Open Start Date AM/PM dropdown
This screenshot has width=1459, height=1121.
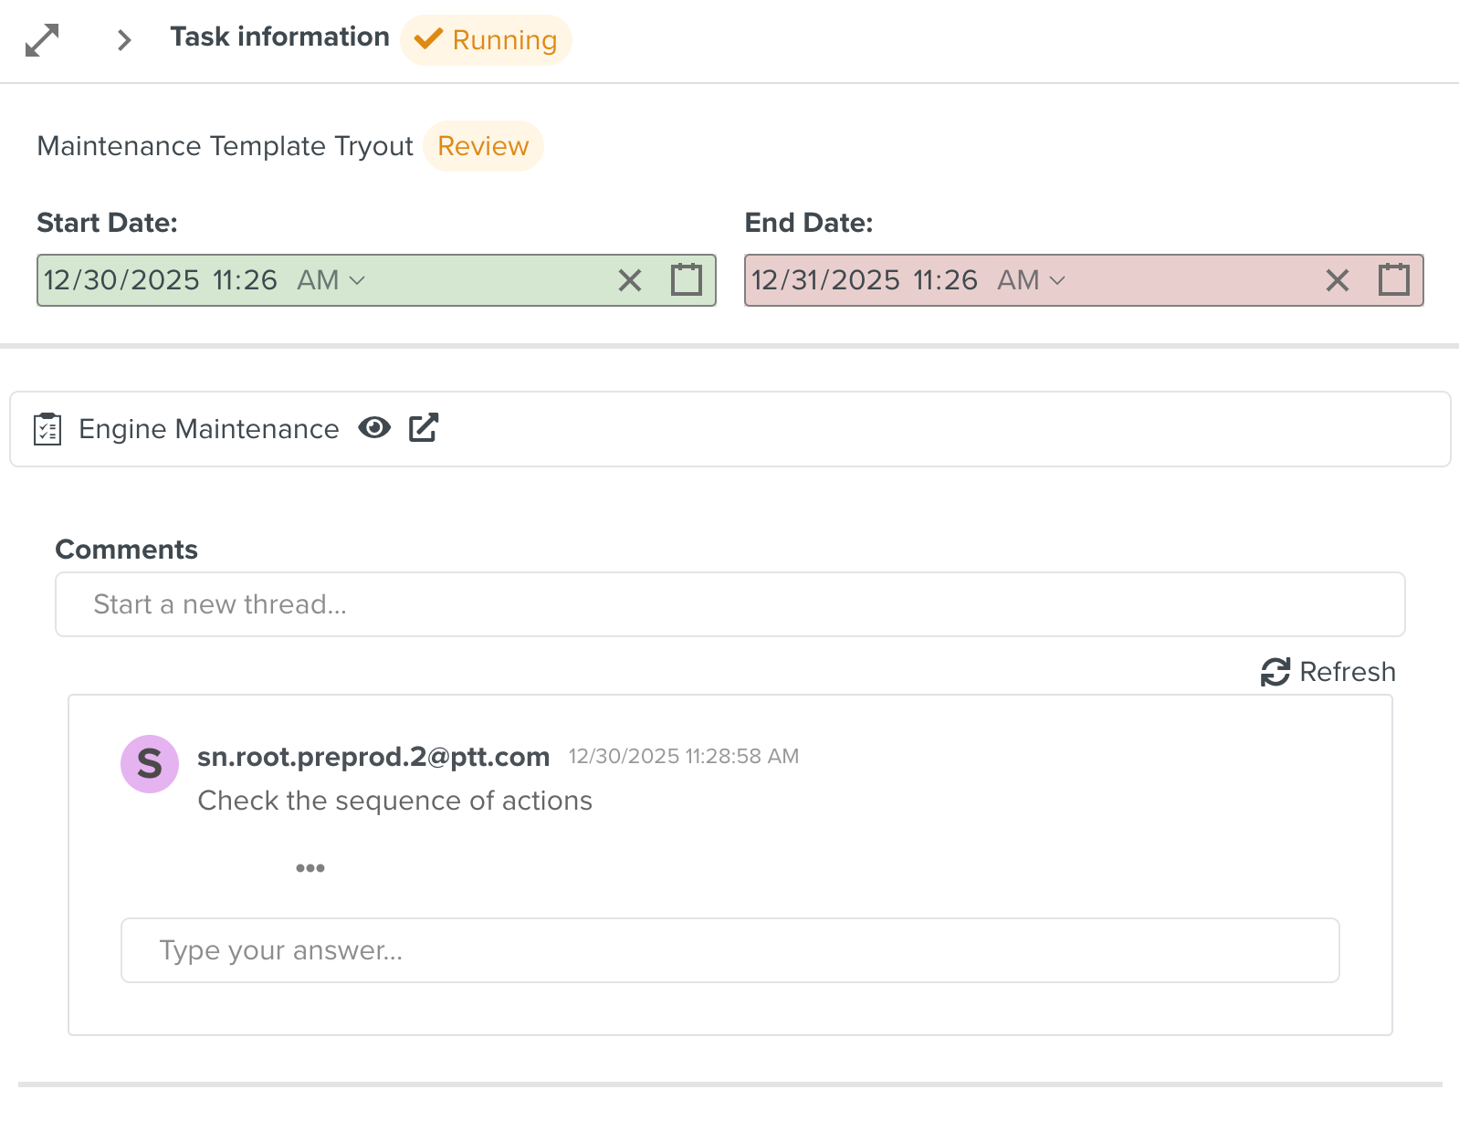click(331, 280)
